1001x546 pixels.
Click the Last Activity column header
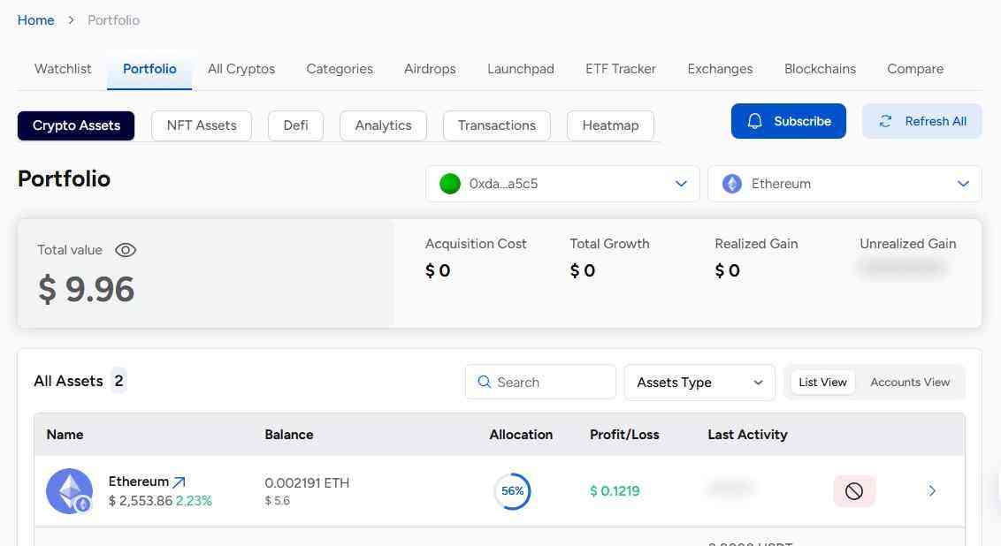click(x=747, y=435)
